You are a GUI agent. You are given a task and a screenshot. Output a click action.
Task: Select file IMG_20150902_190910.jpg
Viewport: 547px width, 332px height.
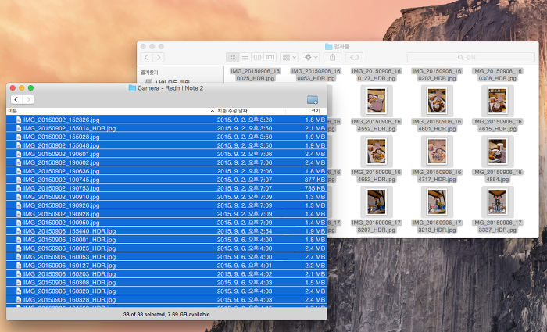pyautogui.click(x=166, y=197)
